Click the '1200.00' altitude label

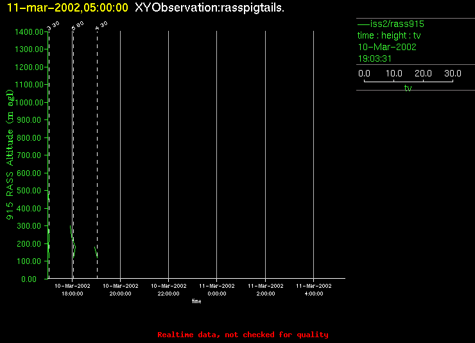(29, 67)
